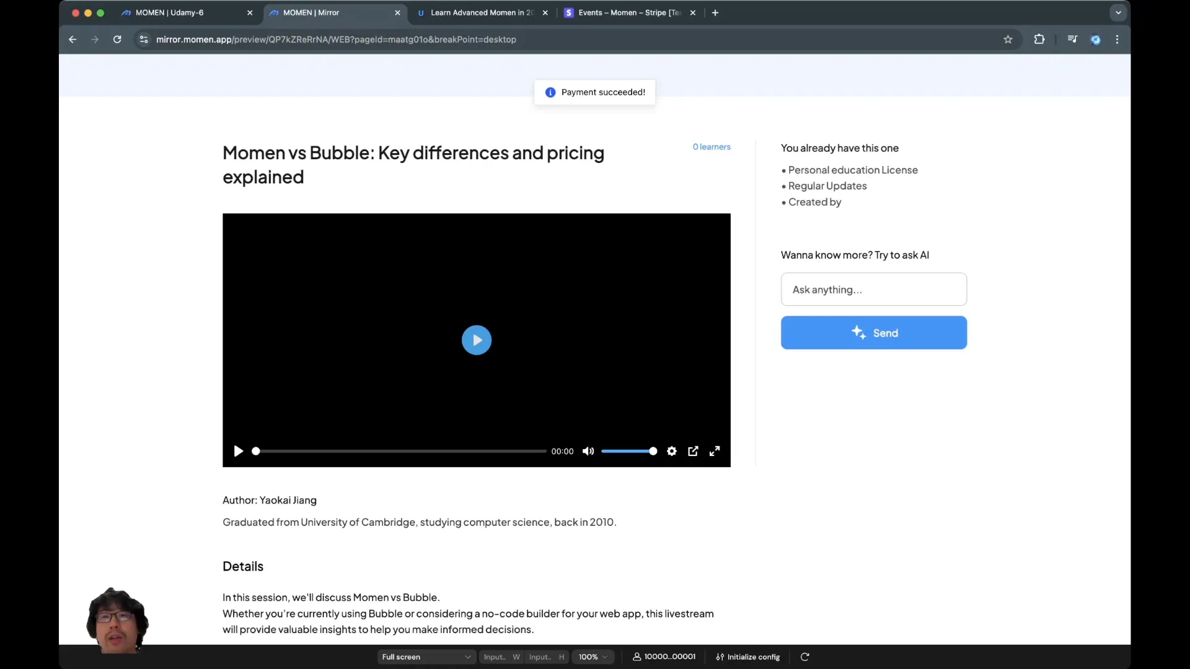1190x669 pixels.
Task: Click the Author: Yaokai Jiang text
Action: (x=270, y=500)
